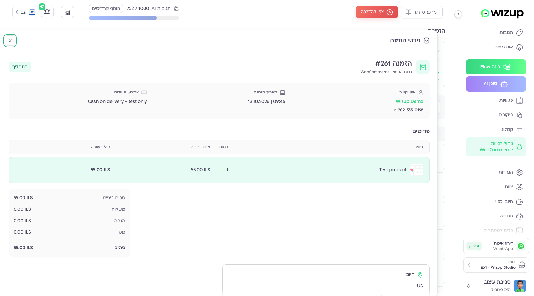
Task: Open the notifications bell
Action: [47, 12]
